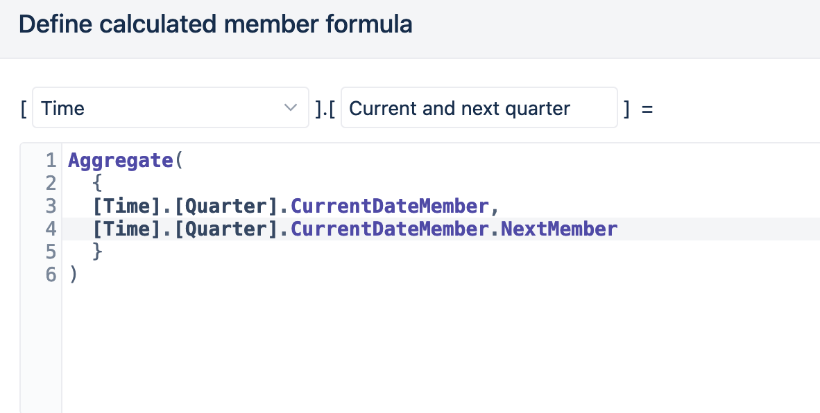Image resolution: width=820 pixels, height=413 pixels.
Task: Click line number 6 in the gutter
Action: click(51, 274)
